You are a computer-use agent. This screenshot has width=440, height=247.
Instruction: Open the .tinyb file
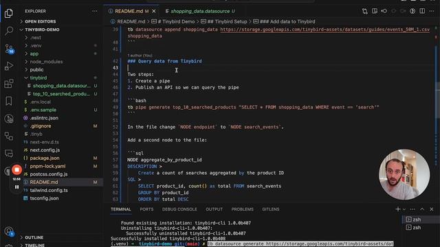point(36,134)
